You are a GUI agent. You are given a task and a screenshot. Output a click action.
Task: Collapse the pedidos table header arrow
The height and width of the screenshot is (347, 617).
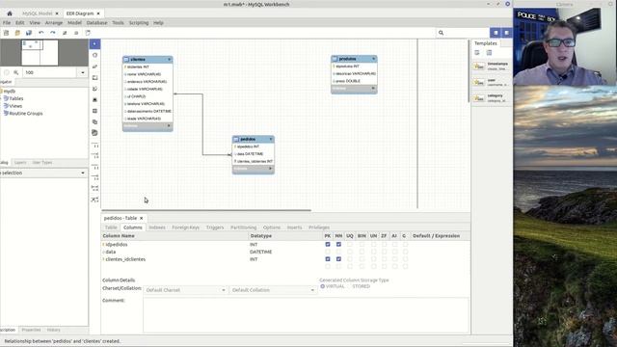tap(271, 139)
